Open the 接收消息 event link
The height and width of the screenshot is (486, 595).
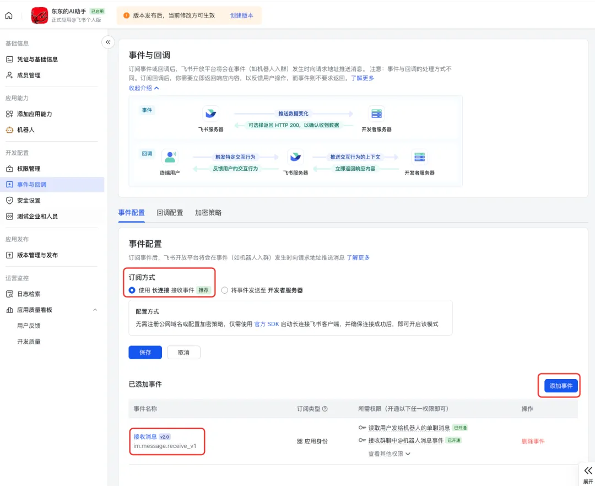[145, 436]
